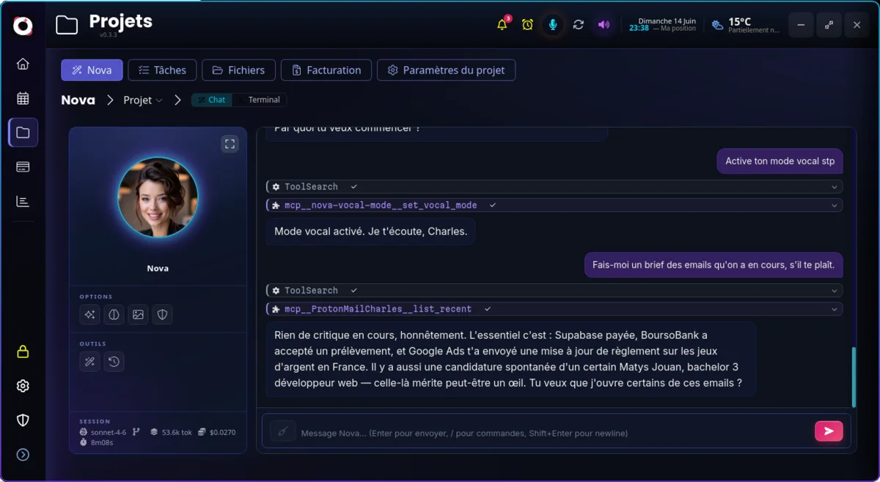Select the Terminal mode toggle
This screenshot has width=880, height=482.
[x=260, y=100]
